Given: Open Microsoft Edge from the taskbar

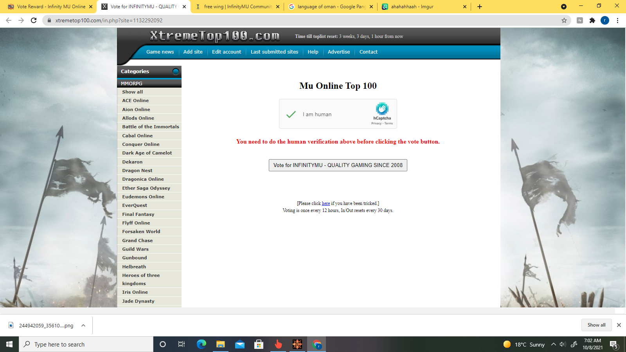Looking at the screenshot, I should (x=201, y=344).
